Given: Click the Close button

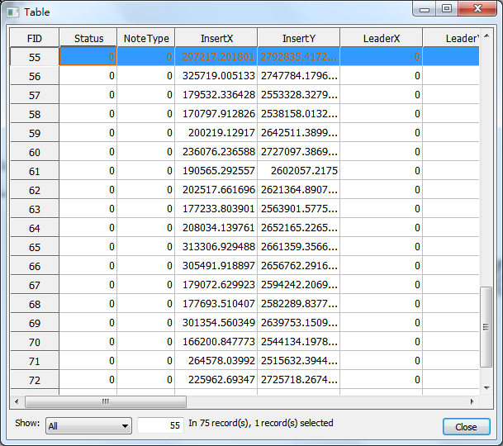Looking at the screenshot, I should pyautogui.click(x=466, y=427).
